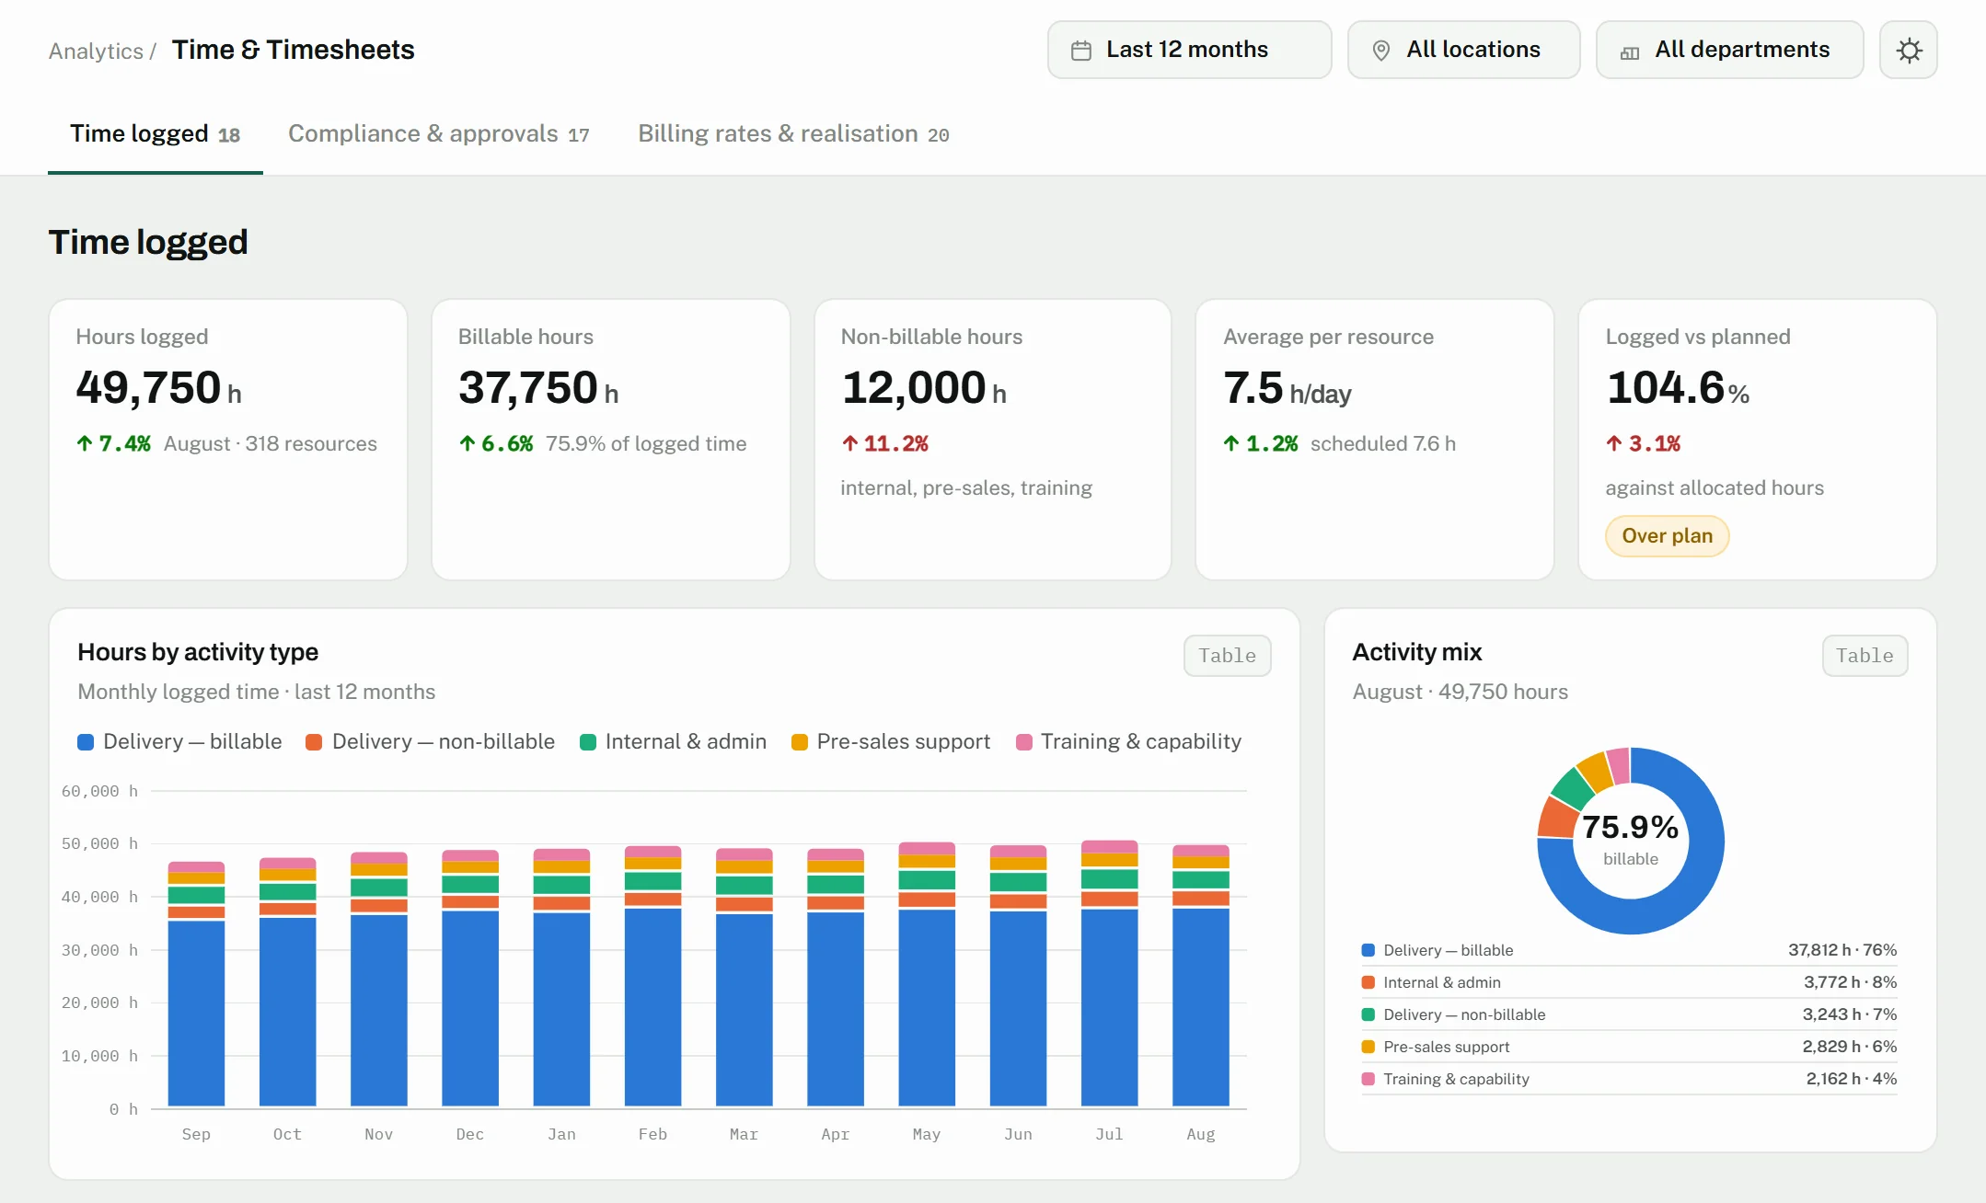Select the Average per resource card
Image resolution: width=1986 pixels, height=1203 pixels.
point(1375,440)
